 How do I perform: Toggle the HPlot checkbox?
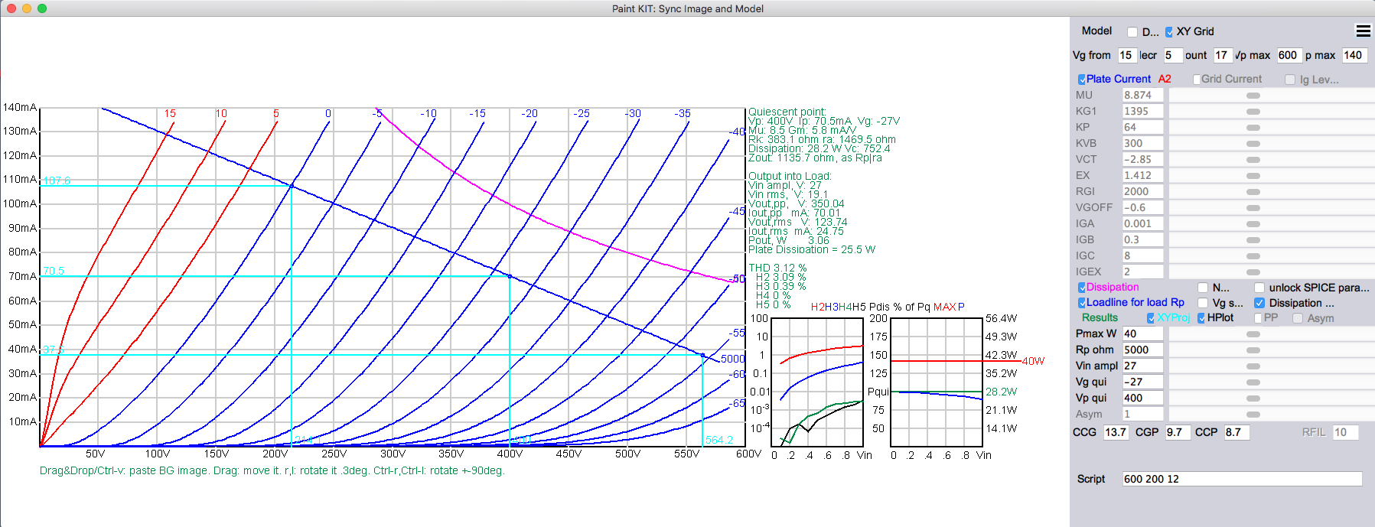pyautogui.click(x=1201, y=318)
